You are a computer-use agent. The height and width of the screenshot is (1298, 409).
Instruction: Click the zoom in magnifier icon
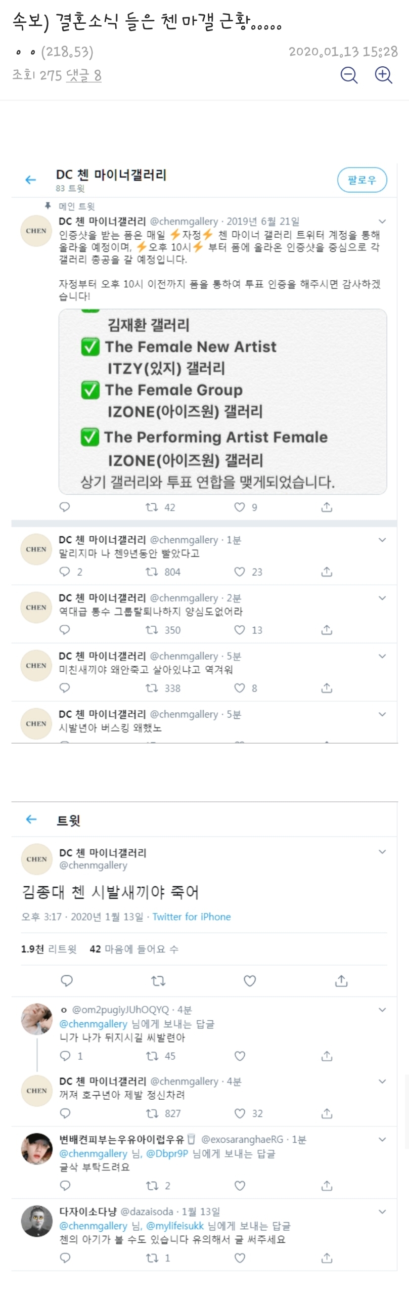383,75
